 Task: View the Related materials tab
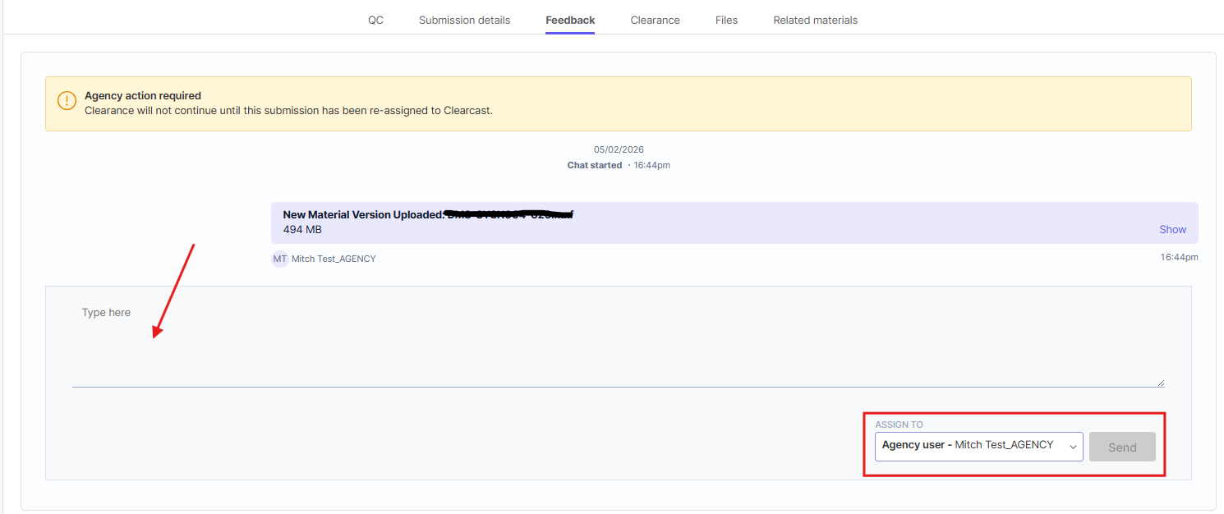[815, 20]
